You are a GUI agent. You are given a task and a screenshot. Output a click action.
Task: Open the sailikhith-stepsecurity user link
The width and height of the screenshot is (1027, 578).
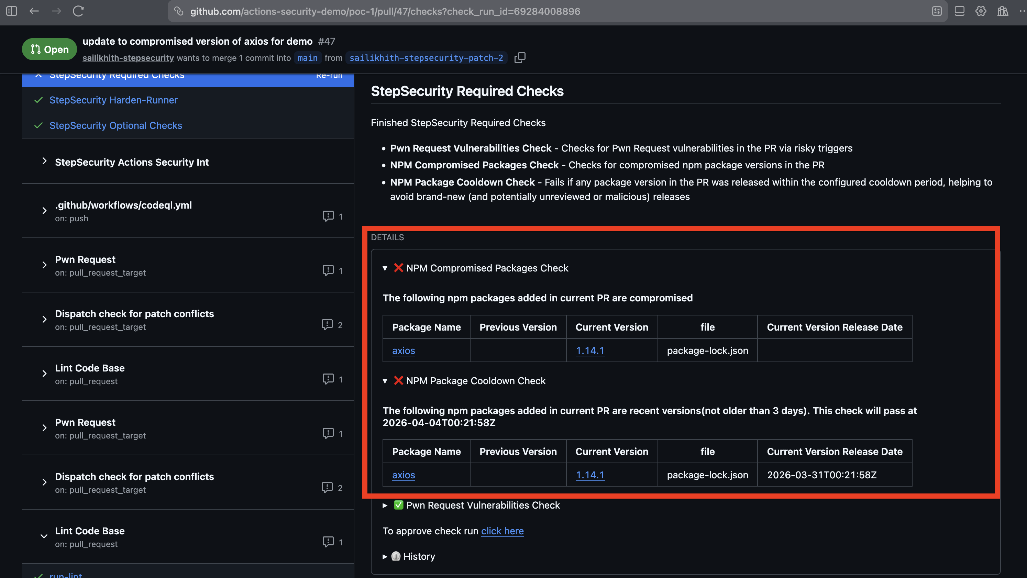pos(128,58)
